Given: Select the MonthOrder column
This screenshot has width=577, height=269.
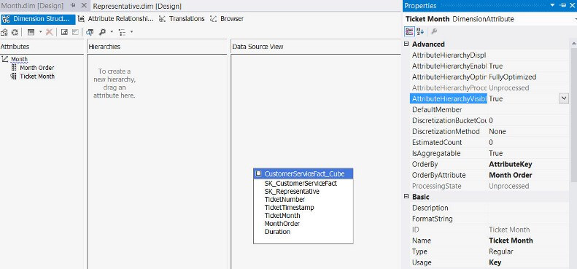Looking at the screenshot, I should click(x=282, y=224).
